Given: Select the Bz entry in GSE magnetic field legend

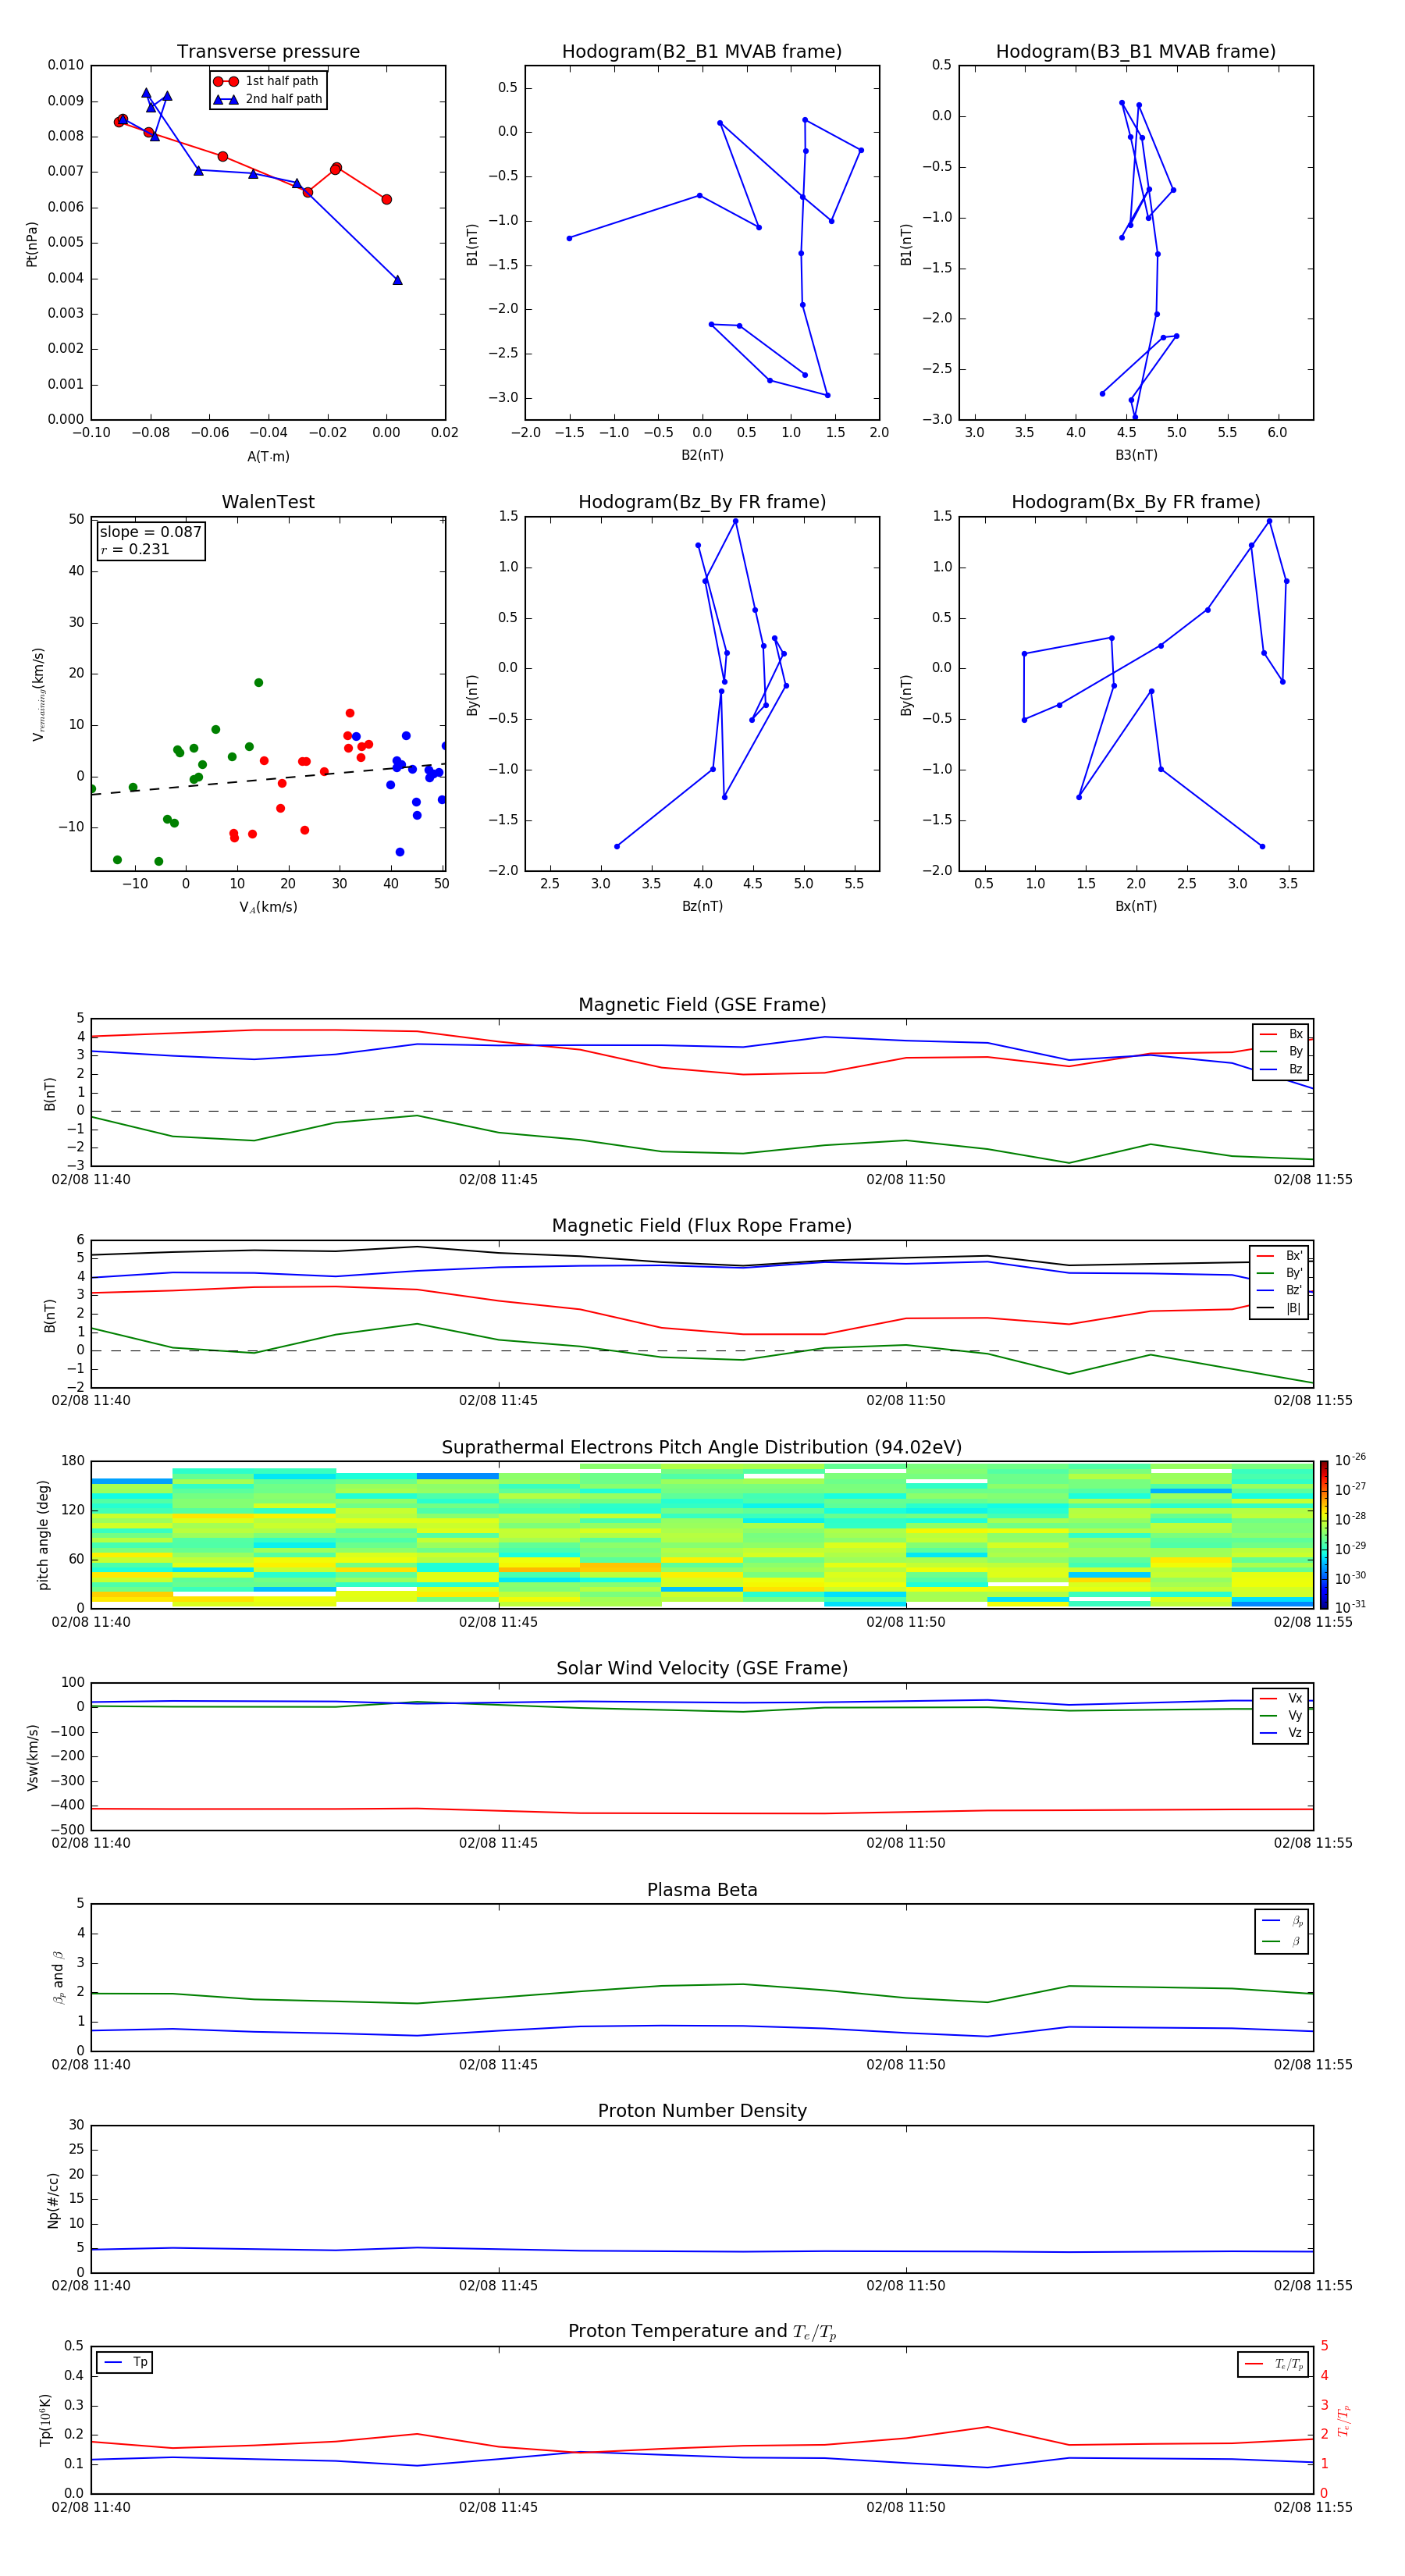Looking at the screenshot, I should pyautogui.click(x=1281, y=1069).
